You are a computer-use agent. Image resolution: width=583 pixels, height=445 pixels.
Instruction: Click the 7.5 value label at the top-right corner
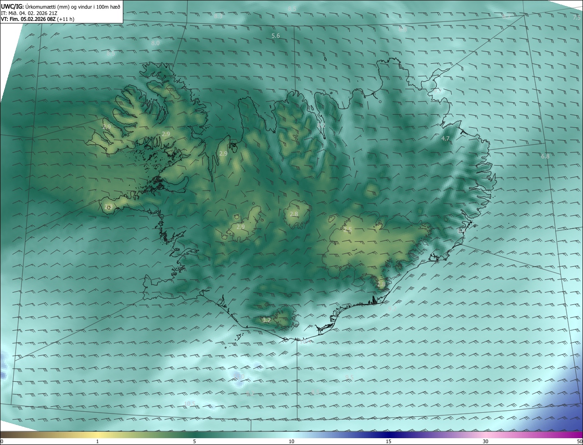576,17
